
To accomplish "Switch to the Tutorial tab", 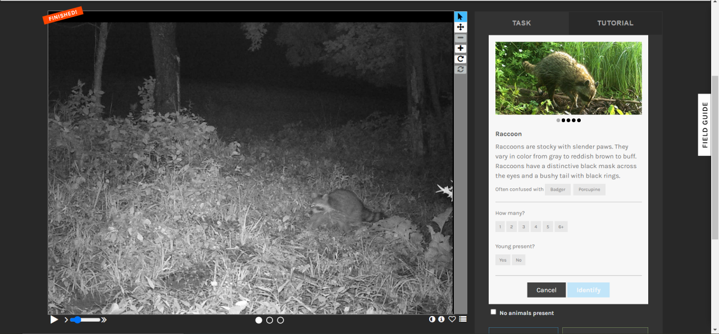I will [615, 23].
